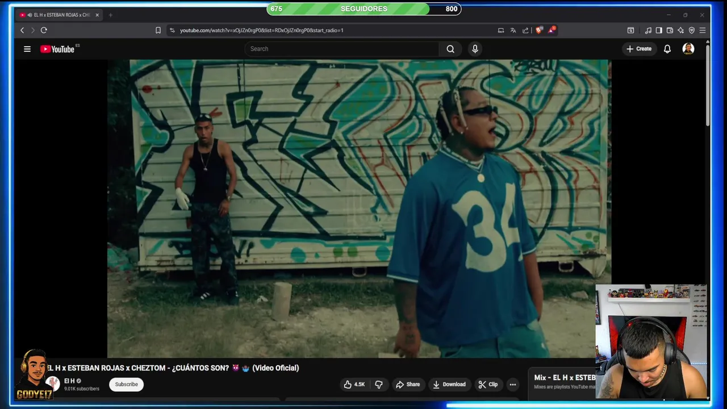Open site settings icon beside the URL
Screen dimensions: 727x409
pos(172,30)
